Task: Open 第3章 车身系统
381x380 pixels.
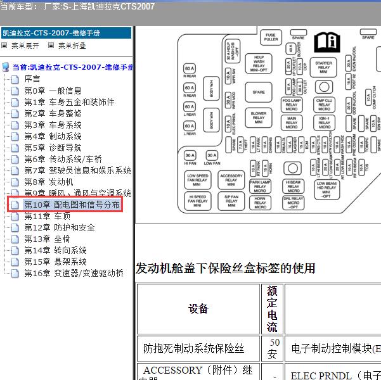Action: point(53,125)
